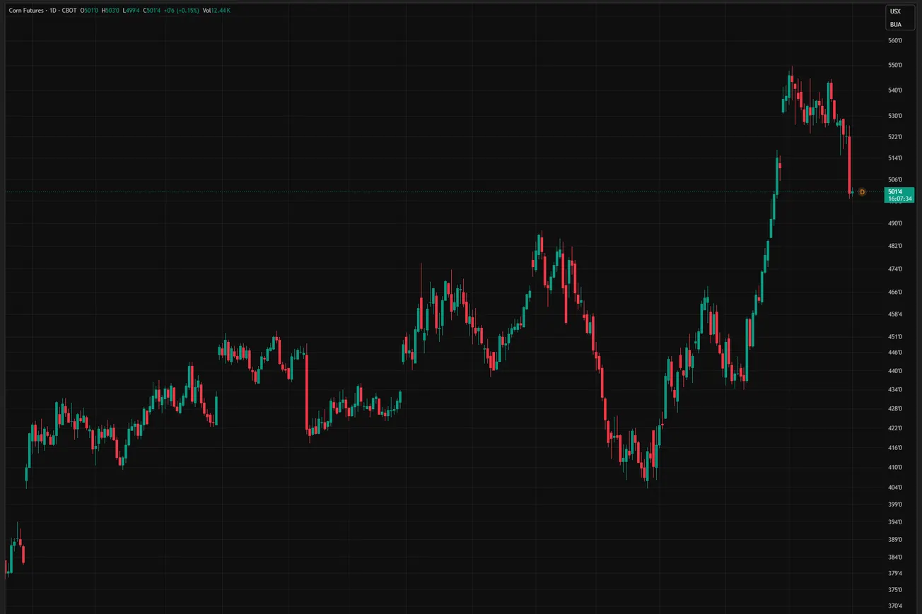Click the 490'0 price axis label
Viewport: 922px width, 614px height.
pyautogui.click(x=895, y=223)
